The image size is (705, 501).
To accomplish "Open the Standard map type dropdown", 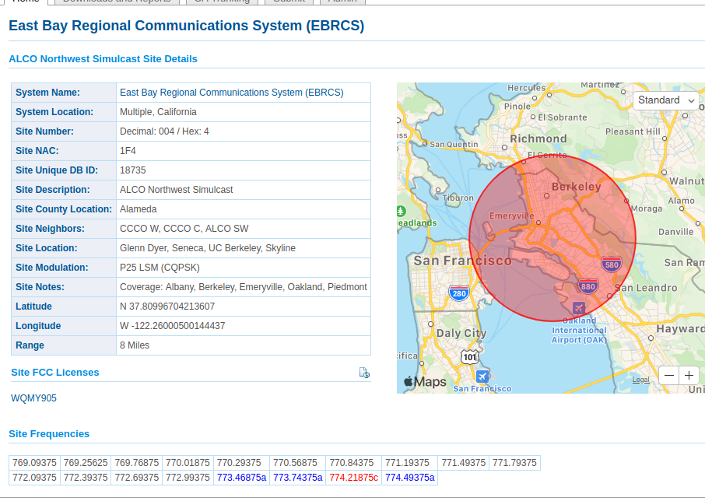I will point(666,100).
